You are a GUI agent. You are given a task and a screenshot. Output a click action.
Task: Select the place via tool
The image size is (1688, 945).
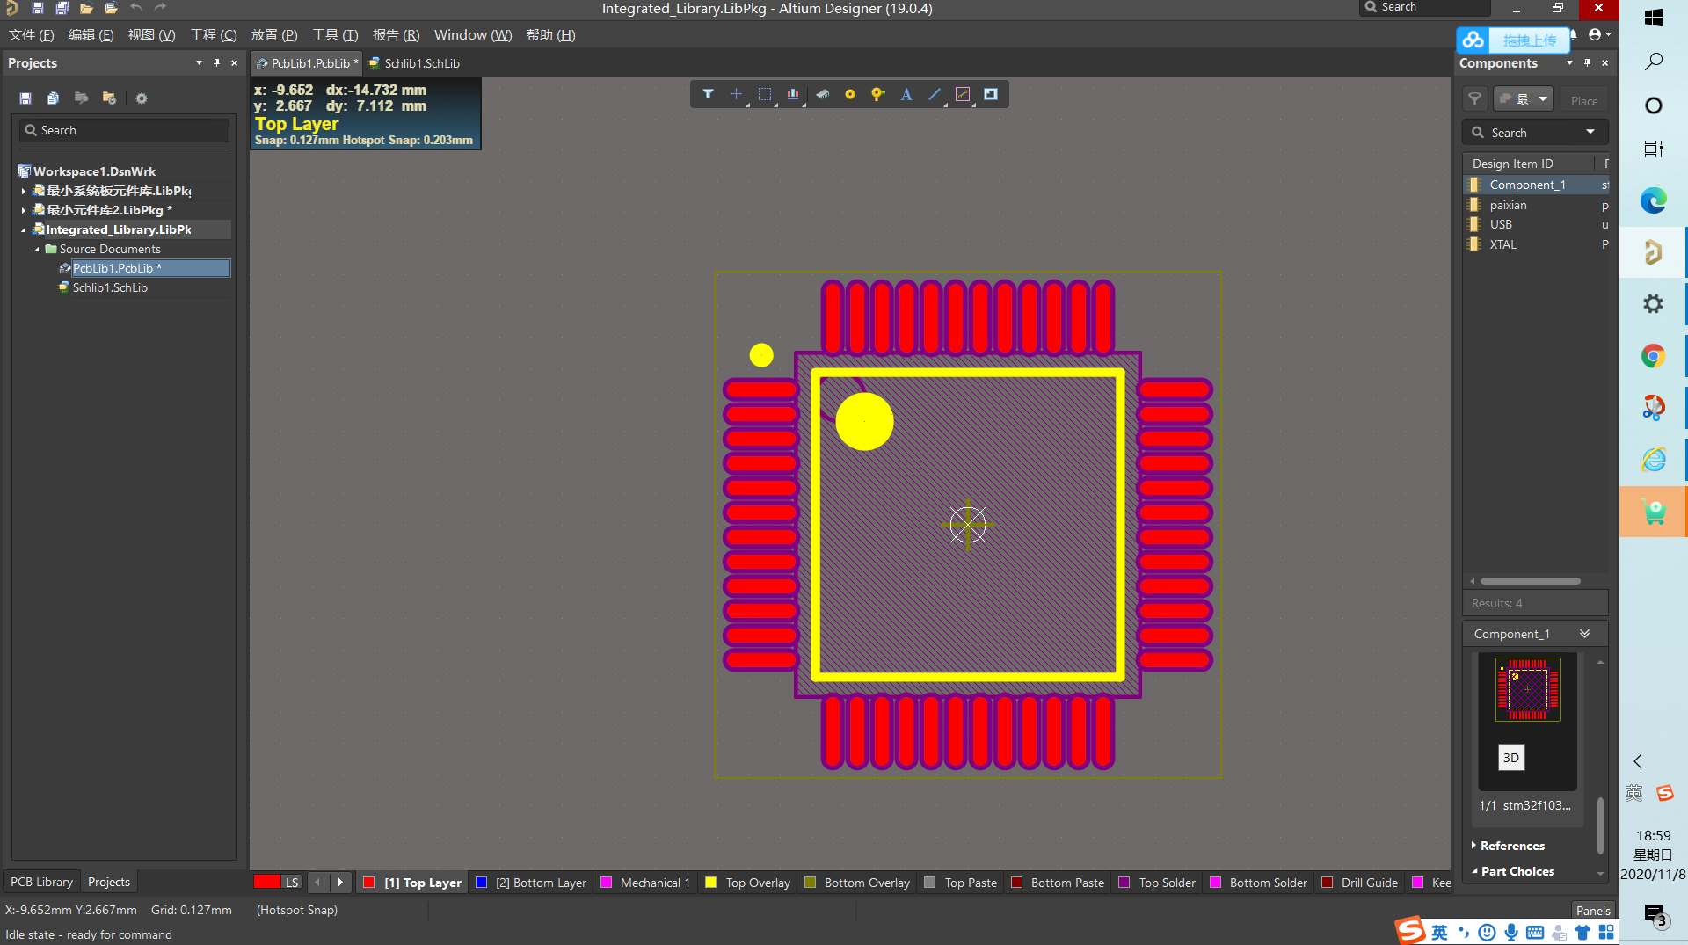pos(877,94)
